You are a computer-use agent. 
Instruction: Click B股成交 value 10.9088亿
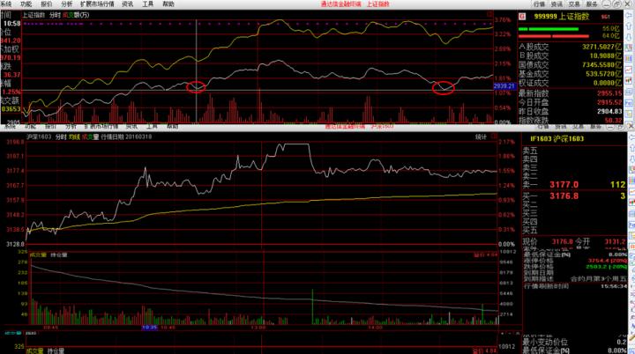pyautogui.click(x=605, y=55)
